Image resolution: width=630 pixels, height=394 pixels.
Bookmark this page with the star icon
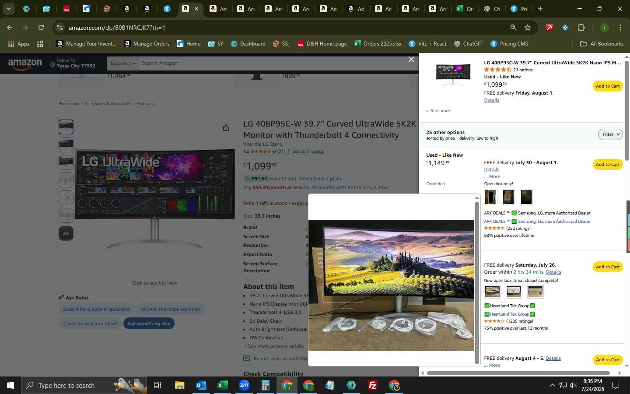[x=528, y=28]
